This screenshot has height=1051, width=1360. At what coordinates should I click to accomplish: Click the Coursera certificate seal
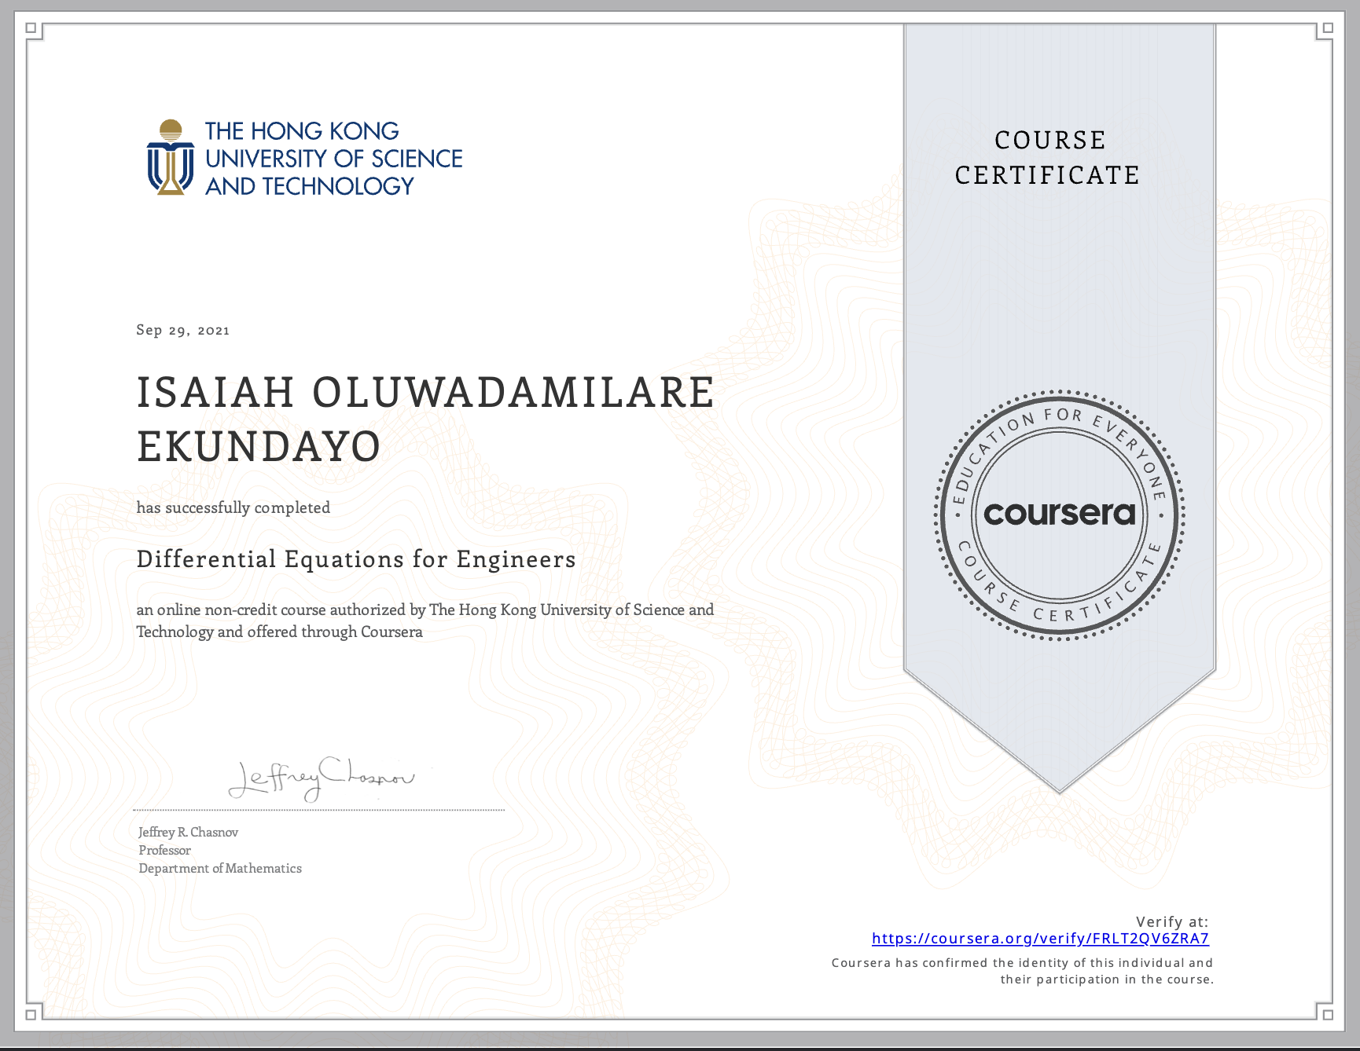point(1059,515)
